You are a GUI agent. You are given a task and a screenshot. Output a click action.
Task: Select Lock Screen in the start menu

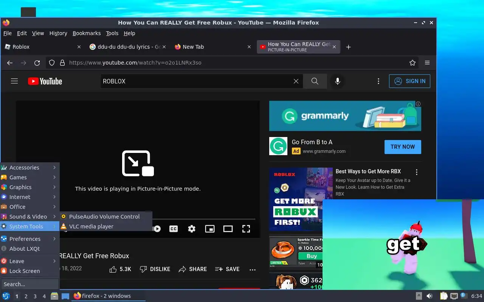(29, 271)
